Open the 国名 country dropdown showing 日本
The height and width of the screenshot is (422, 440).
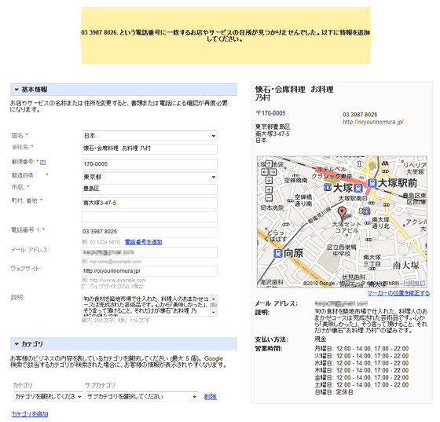pyautogui.click(x=149, y=136)
